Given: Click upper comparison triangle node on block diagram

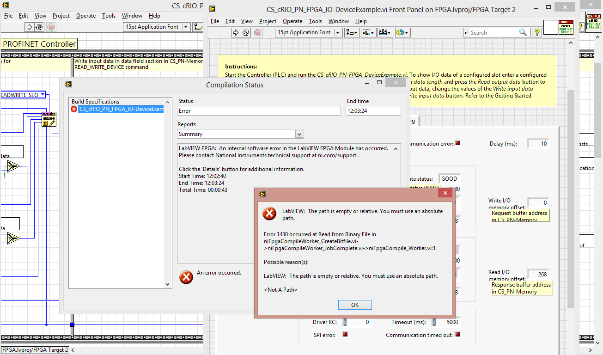Looking at the screenshot, I should (12, 166).
